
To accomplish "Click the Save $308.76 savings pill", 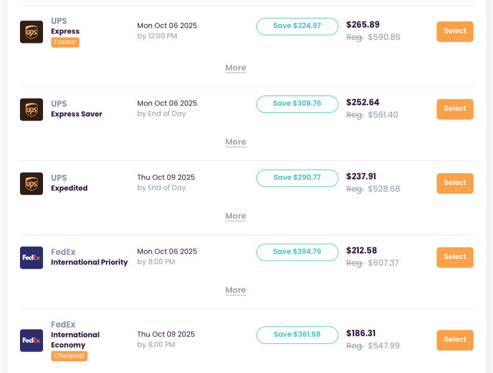I will pos(297,104).
